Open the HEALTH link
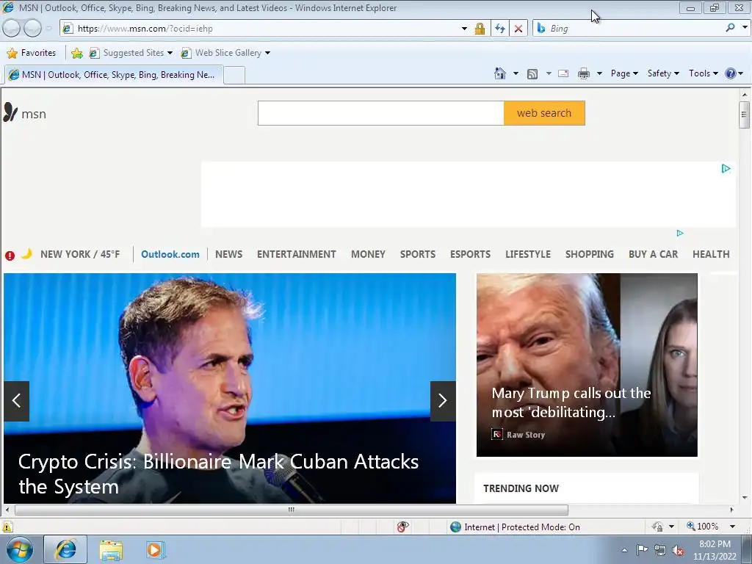 [711, 254]
